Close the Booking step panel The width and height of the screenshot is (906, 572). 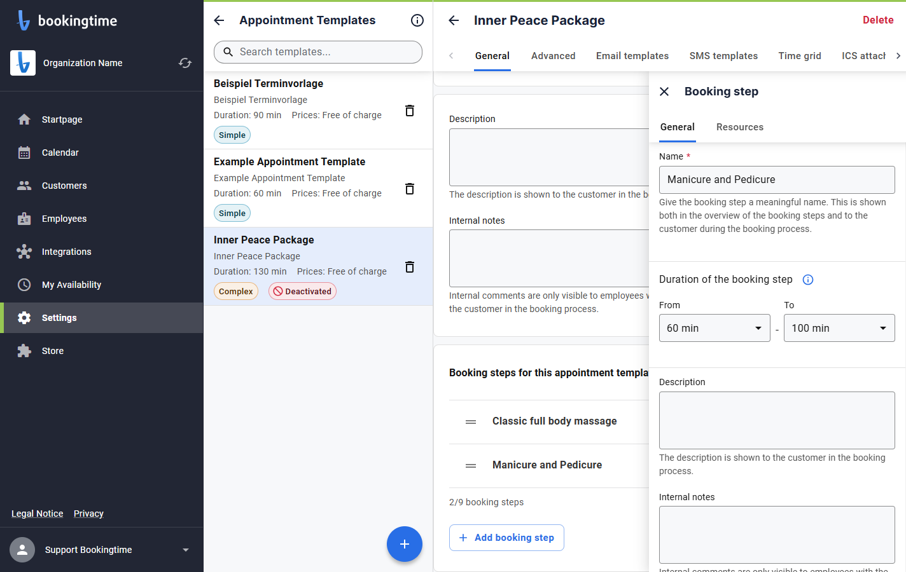pyautogui.click(x=664, y=92)
